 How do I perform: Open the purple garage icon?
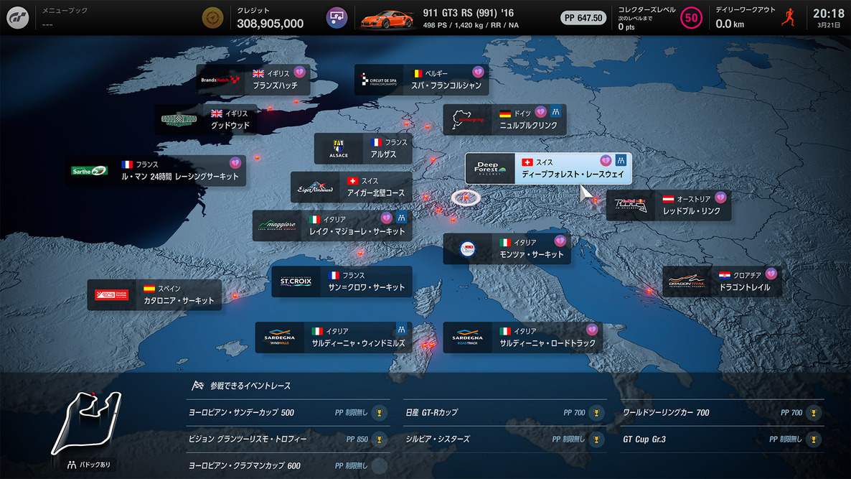pos(337,17)
